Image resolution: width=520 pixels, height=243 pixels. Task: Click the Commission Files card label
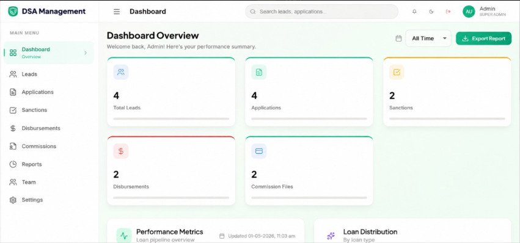click(x=272, y=187)
